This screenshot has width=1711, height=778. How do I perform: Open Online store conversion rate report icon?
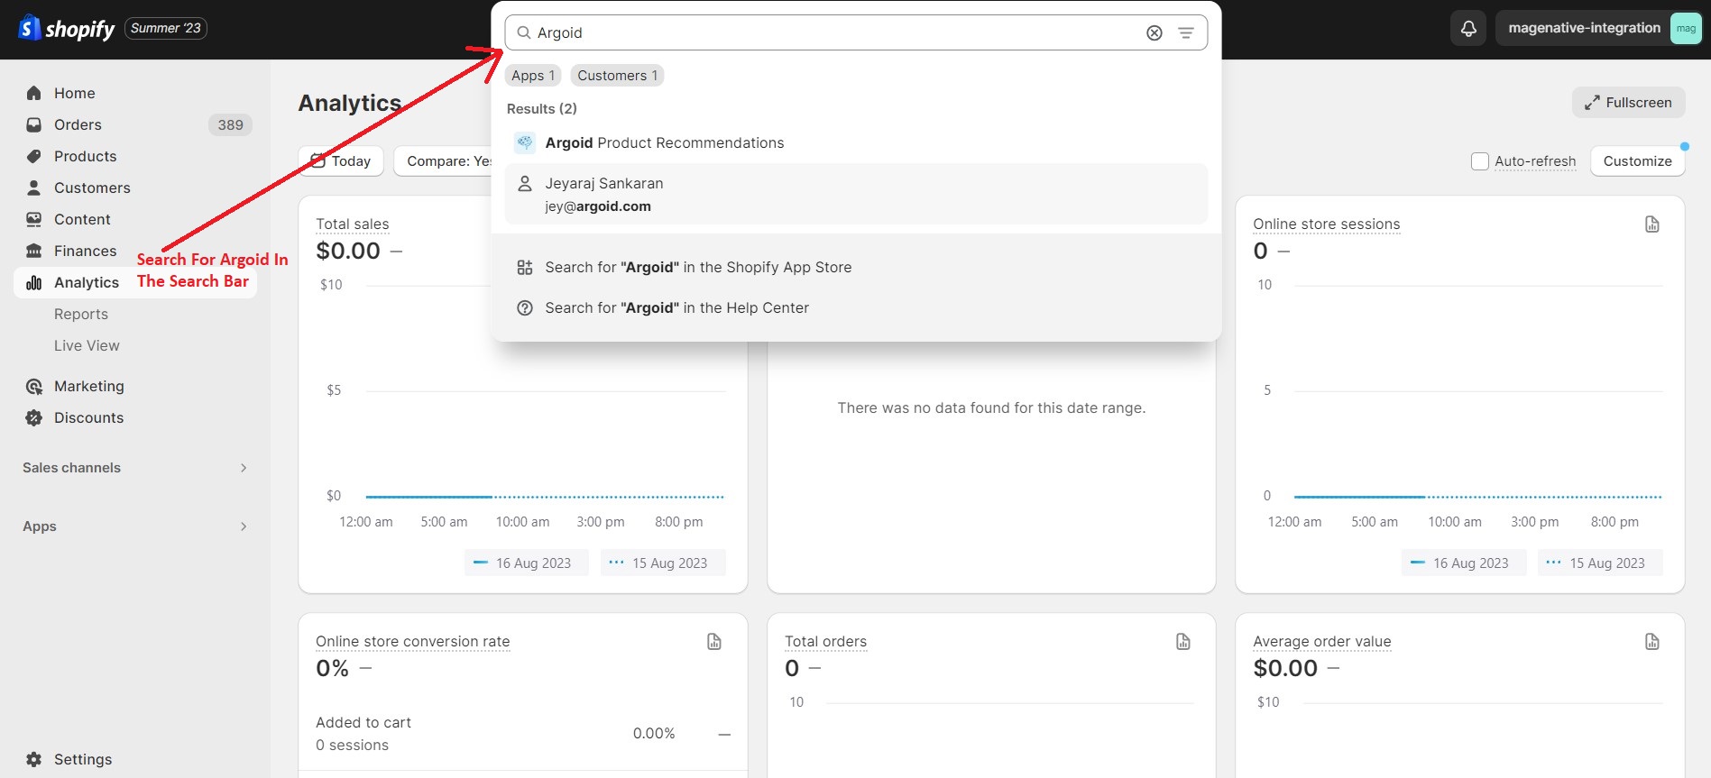[714, 642]
